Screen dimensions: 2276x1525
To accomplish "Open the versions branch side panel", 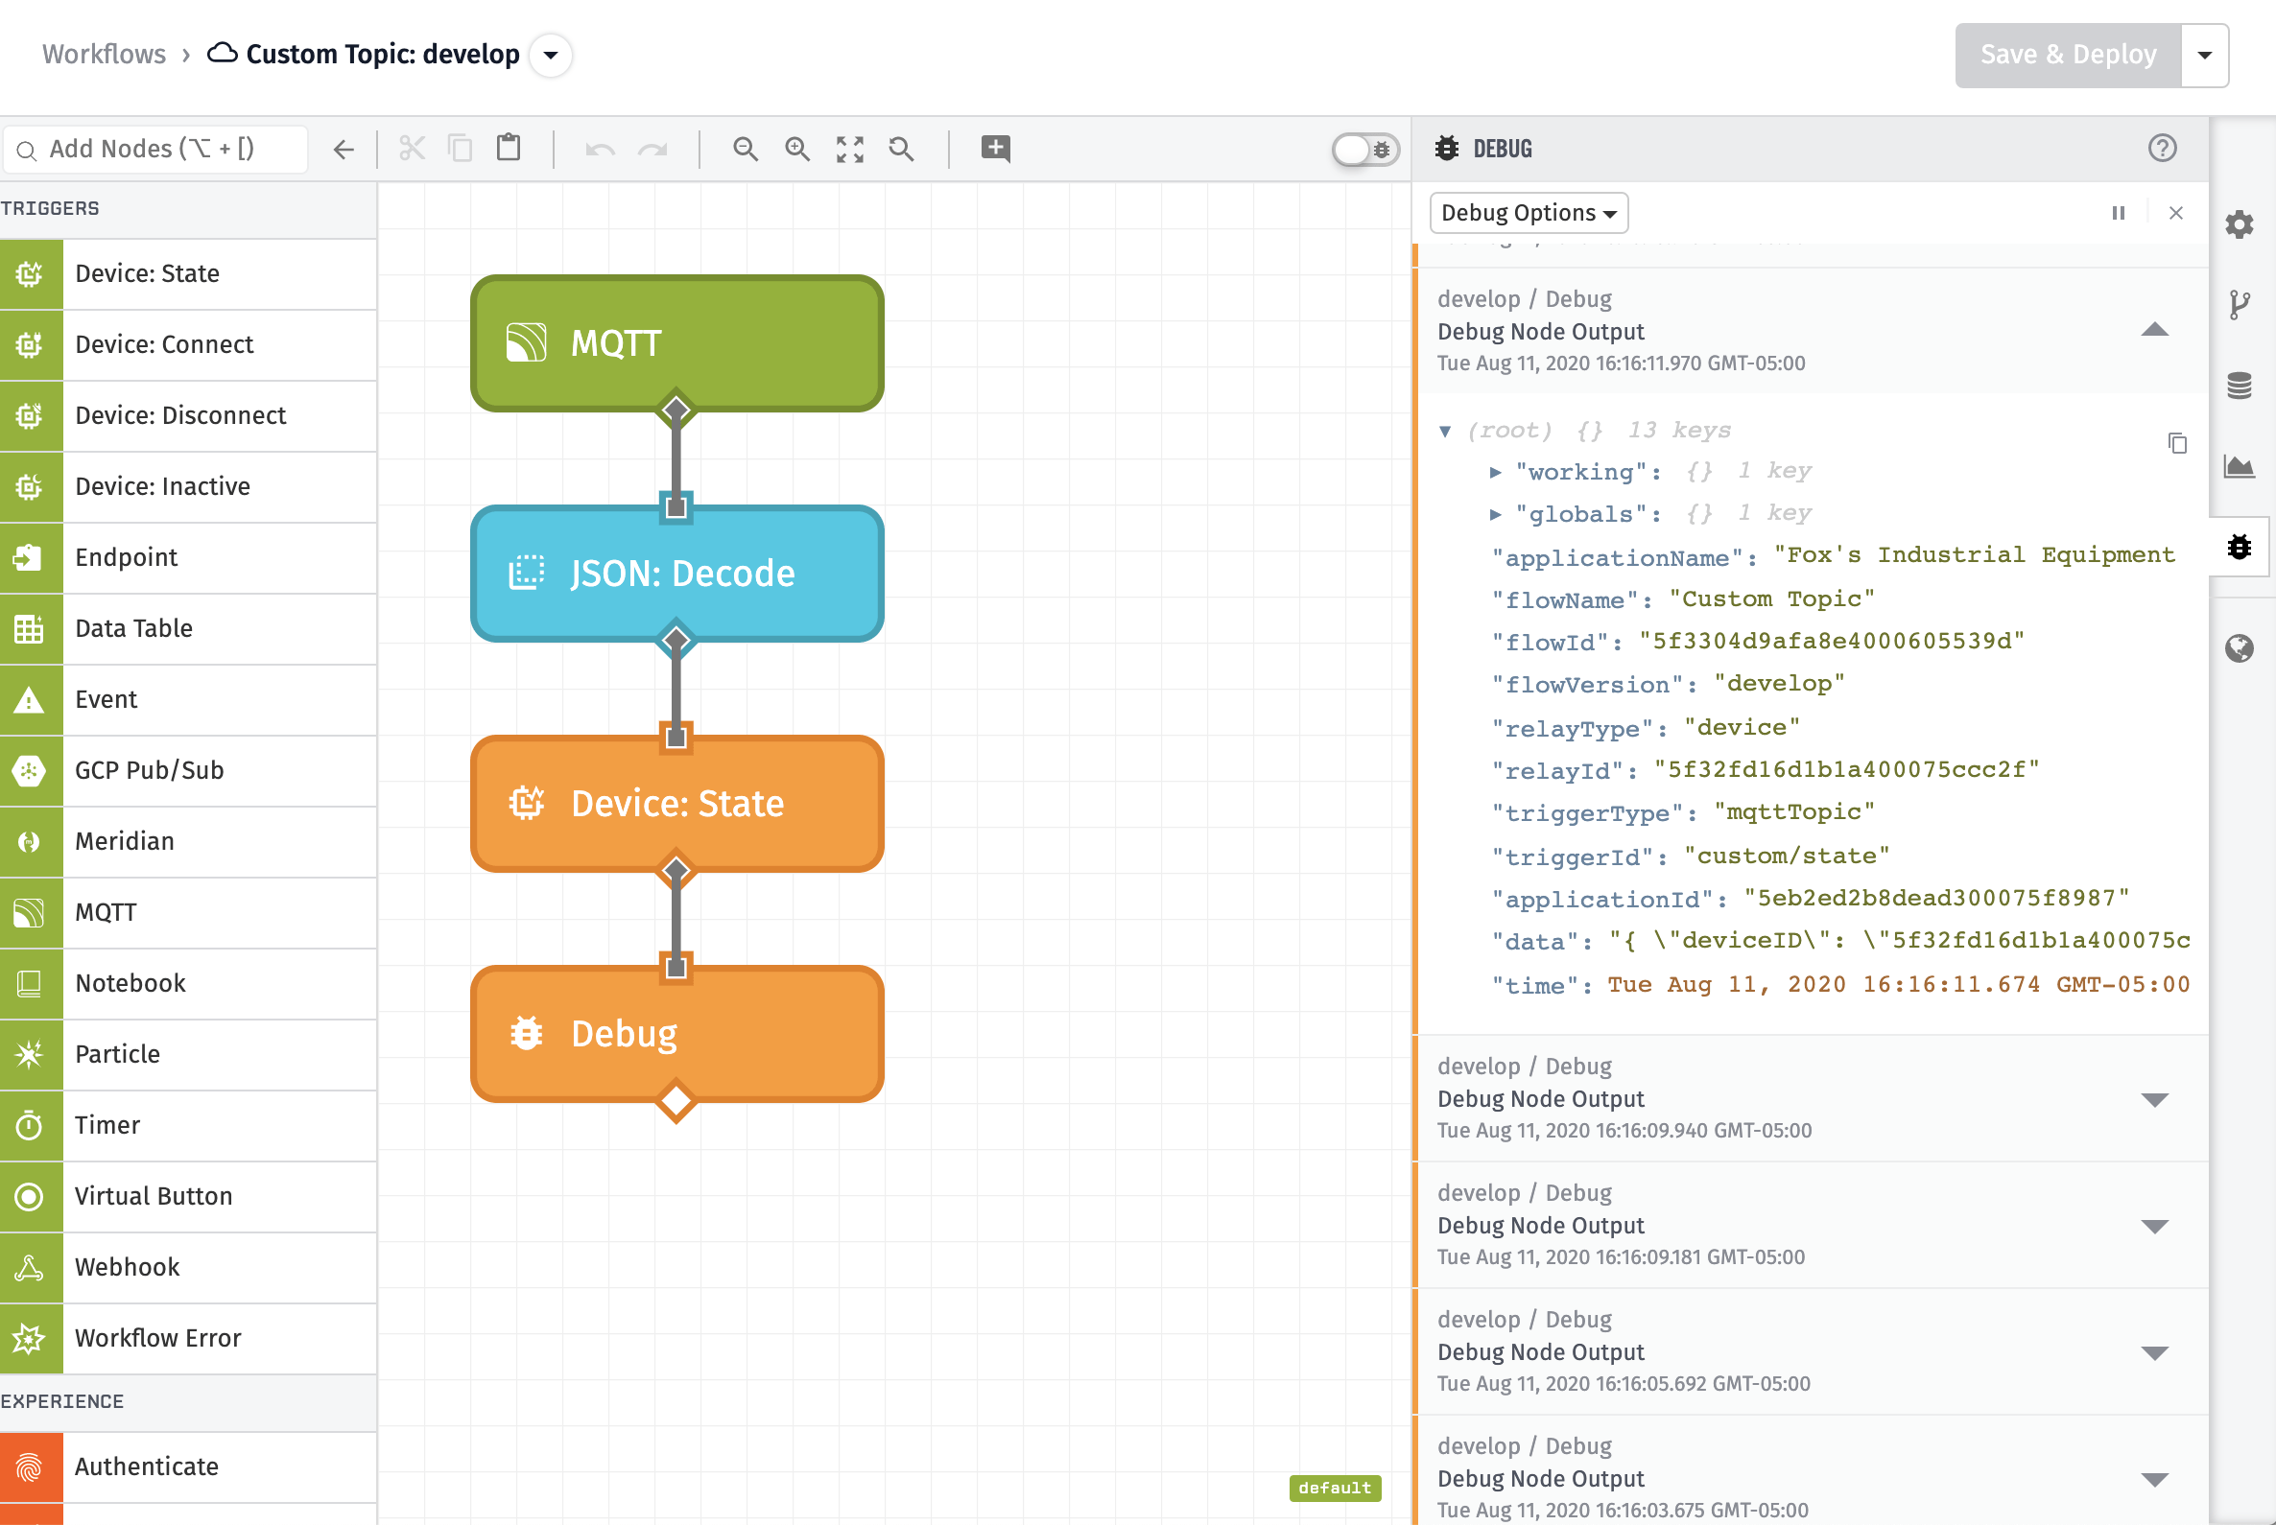I will coord(2239,305).
